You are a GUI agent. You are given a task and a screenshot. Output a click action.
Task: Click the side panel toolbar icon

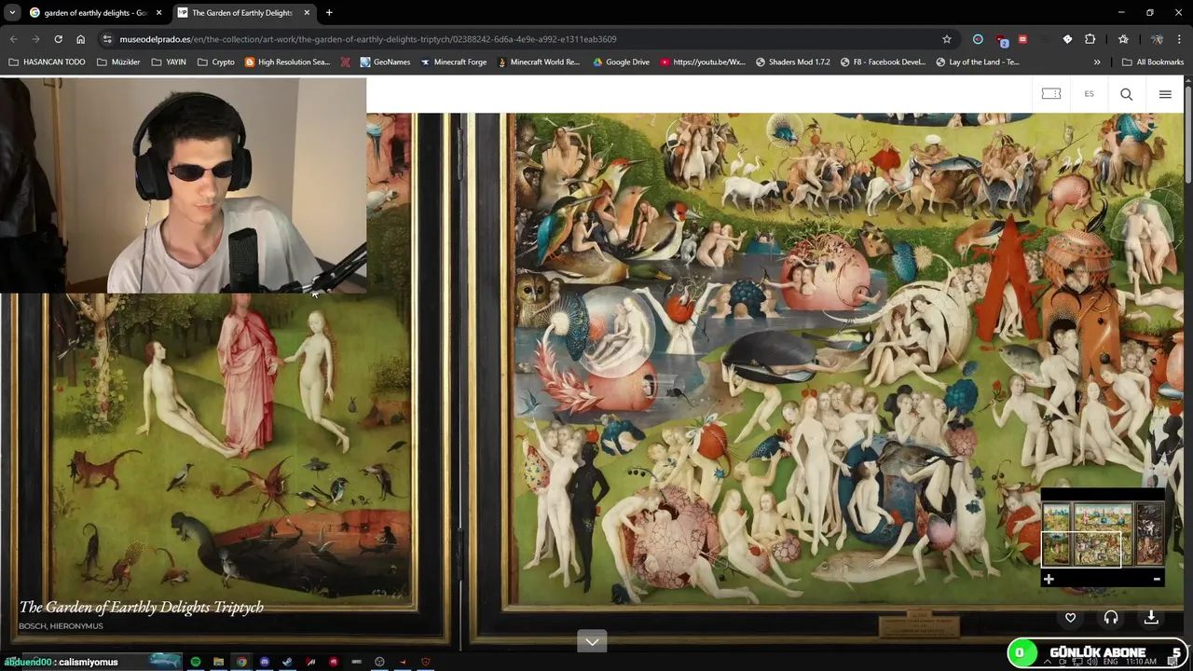click(x=1123, y=39)
